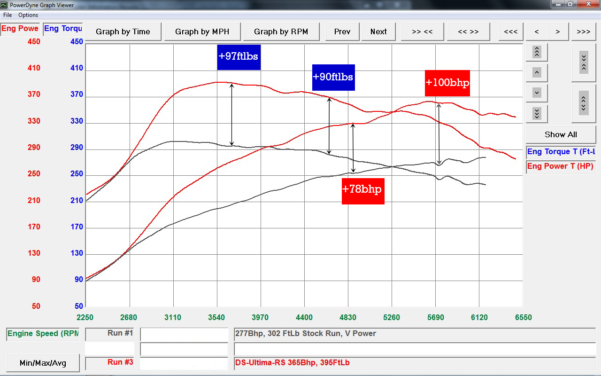
Task: Click the vertical compress button with inward-pointing chevrons
Action: (584, 63)
